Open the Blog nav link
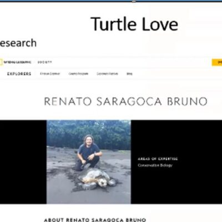Viewport: 222px width, 222px height. tap(129, 74)
